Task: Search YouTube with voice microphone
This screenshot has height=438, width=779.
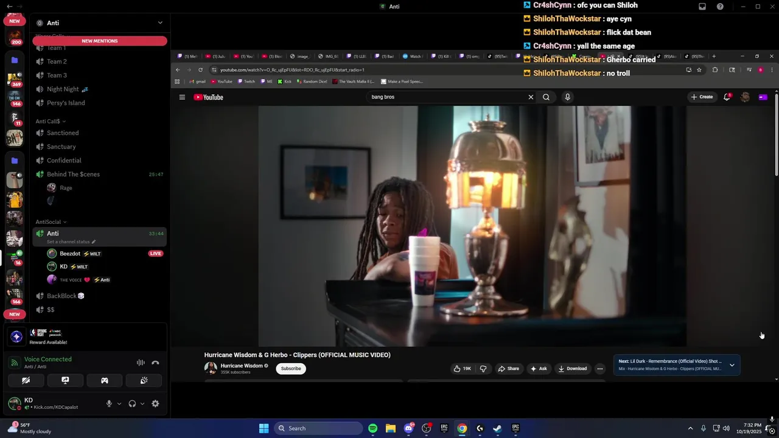Action: click(x=567, y=97)
